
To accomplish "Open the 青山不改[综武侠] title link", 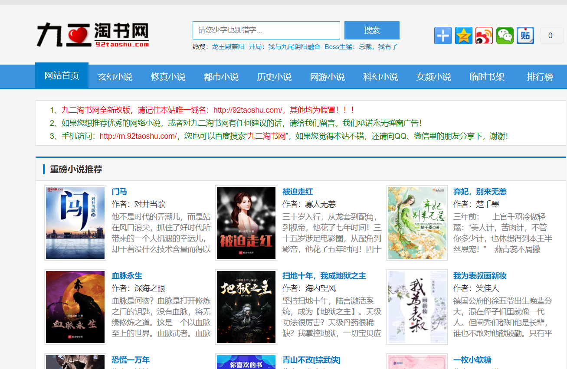I will pos(311,360).
